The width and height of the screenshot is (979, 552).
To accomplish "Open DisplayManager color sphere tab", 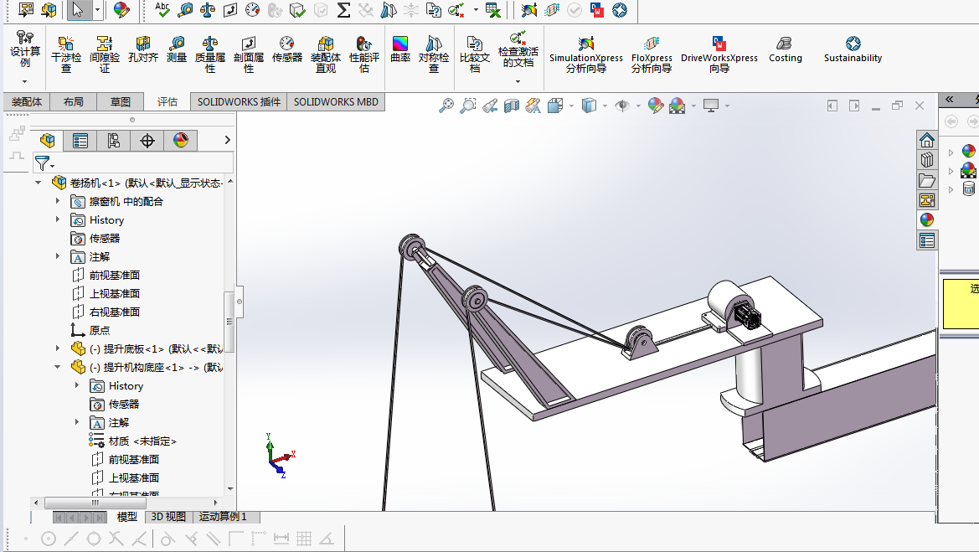I will pyautogui.click(x=181, y=141).
